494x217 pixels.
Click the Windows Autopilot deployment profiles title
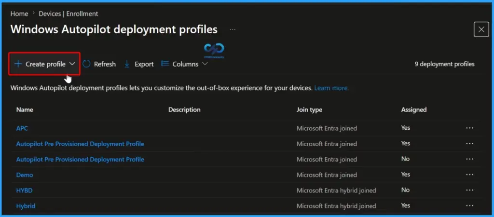click(x=114, y=29)
